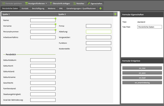Viewport: 164px width, 106px height.
Task: Click the required star on Personalnummer field
Action: (x=56, y=30)
